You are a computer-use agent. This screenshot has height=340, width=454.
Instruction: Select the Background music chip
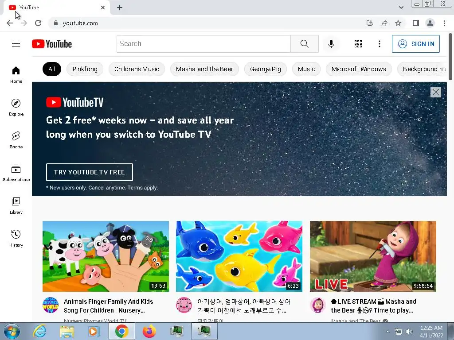coord(423,69)
